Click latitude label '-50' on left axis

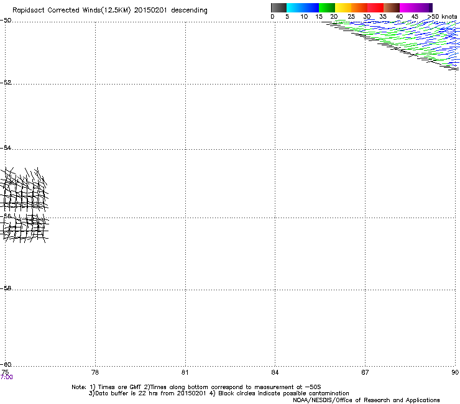tap(6, 21)
